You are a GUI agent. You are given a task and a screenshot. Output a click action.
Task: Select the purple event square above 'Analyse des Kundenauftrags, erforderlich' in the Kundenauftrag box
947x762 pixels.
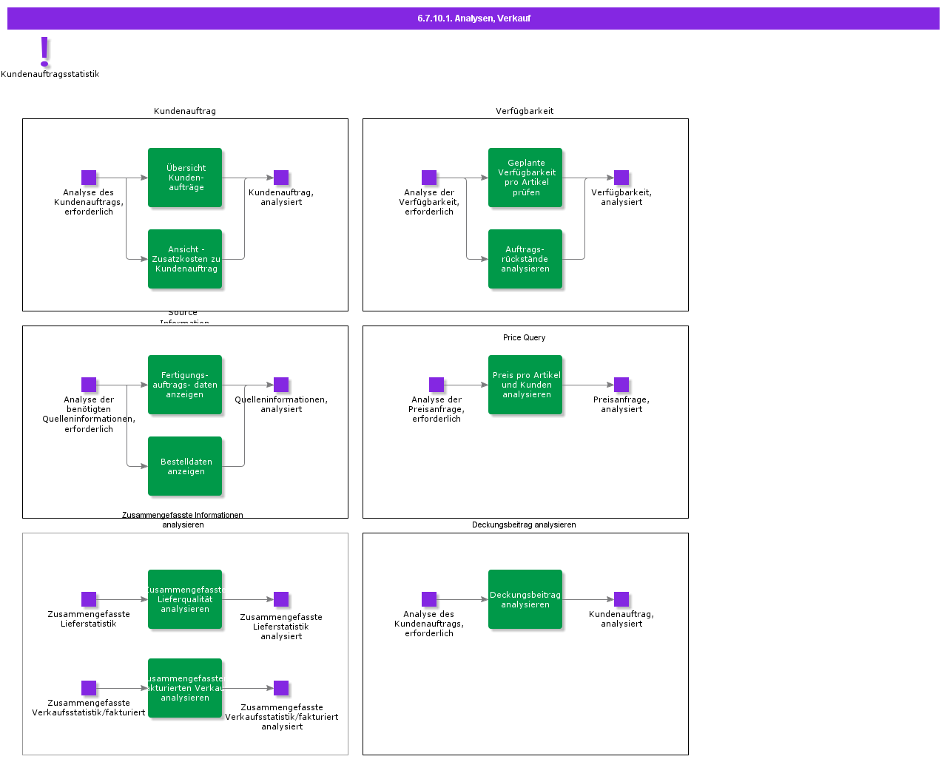pyautogui.click(x=89, y=178)
